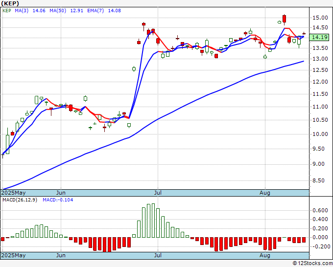Image resolution: width=333 pixels, height=267 pixels.
Task: Click 2025May label on MACD axis
Action: pos(13,255)
